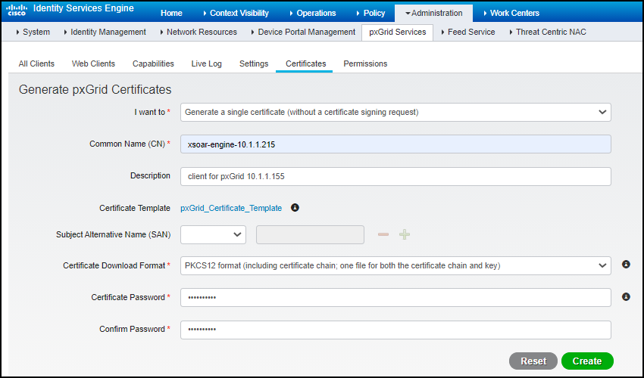Screen dimensions: 644x378
Task: Click info icon next to Certificate Password
Action: [626, 296]
